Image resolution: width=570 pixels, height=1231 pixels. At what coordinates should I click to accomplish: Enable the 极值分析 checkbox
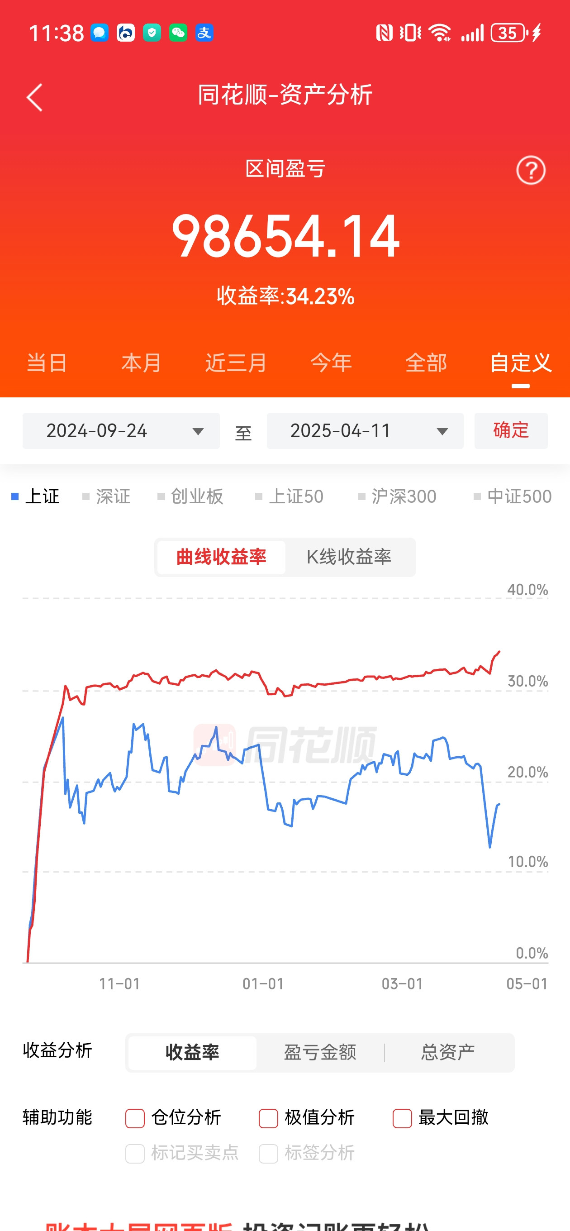click(x=268, y=1119)
